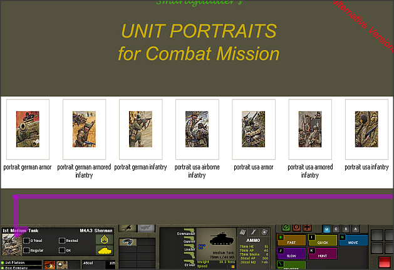The height and width of the screenshot is (270, 394).
Task: Switch to the S command mode tab
Action: click(x=346, y=229)
